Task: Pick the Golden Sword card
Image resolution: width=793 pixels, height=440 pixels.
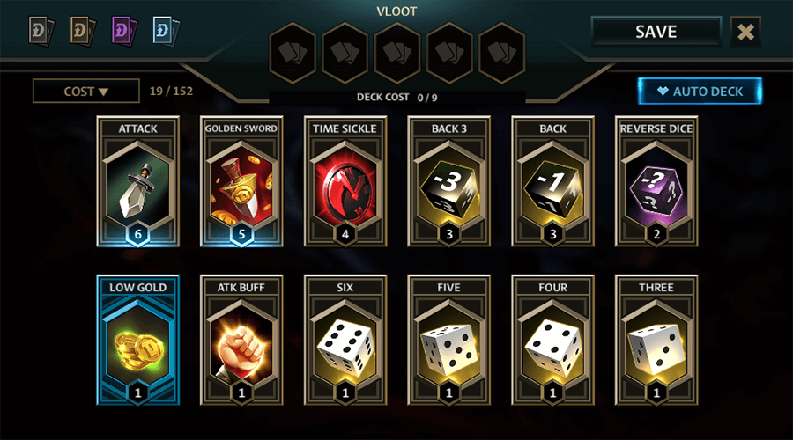Action: click(241, 182)
